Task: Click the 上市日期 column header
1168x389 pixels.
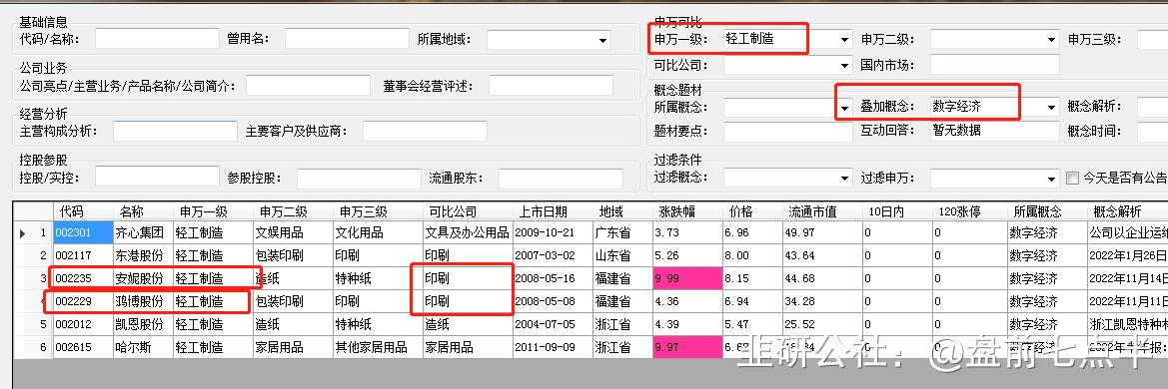Action: tap(553, 211)
